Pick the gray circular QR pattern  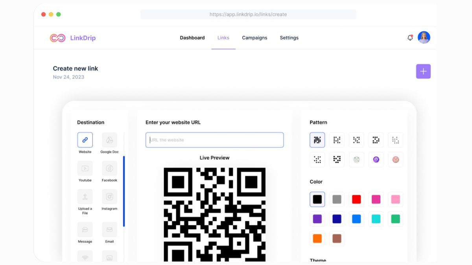point(356,160)
